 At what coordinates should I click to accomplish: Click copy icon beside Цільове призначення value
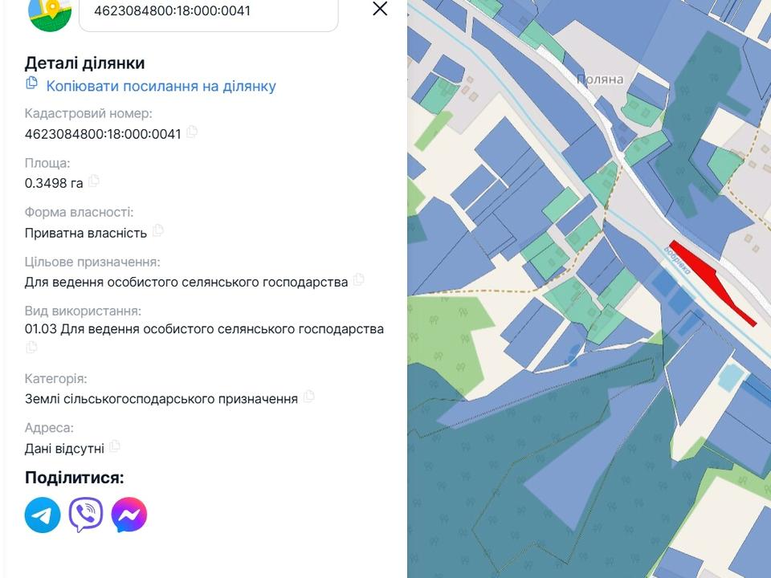point(359,280)
